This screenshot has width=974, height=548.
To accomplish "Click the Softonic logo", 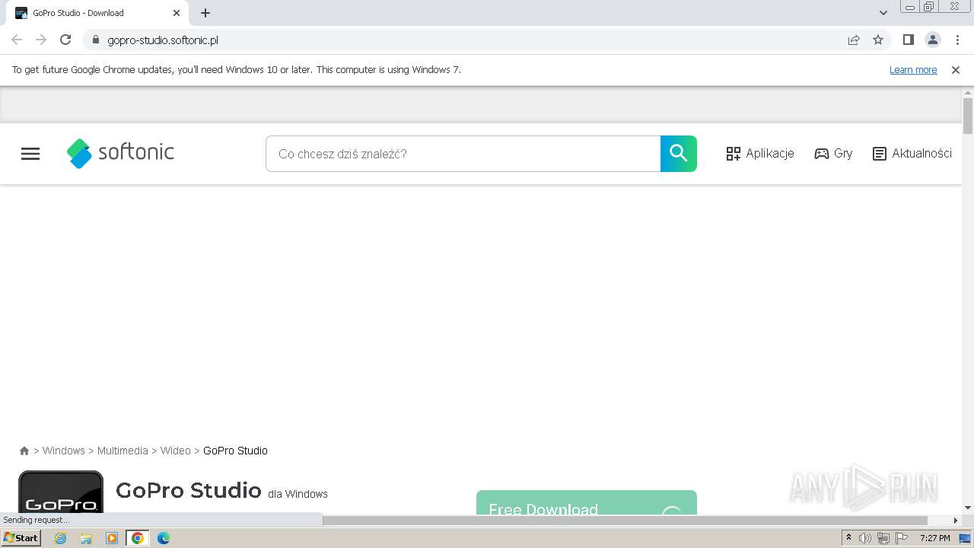I will (120, 153).
